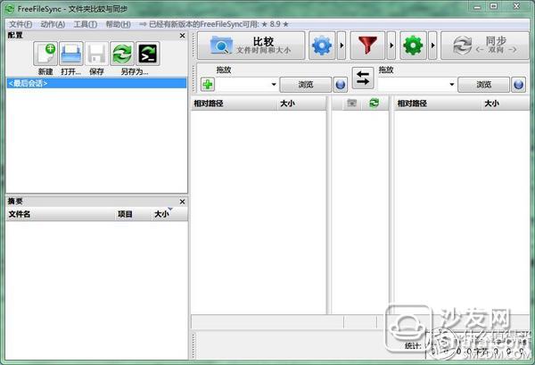535x365 pixels.
Task: Minimize the FreeFileSync window
Action: pos(478,6)
